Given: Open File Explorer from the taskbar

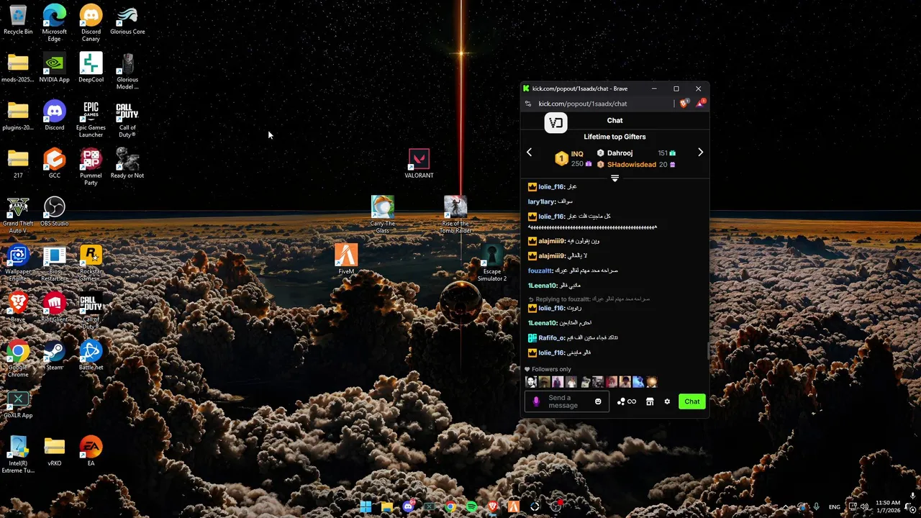Looking at the screenshot, I should point(386,506).
